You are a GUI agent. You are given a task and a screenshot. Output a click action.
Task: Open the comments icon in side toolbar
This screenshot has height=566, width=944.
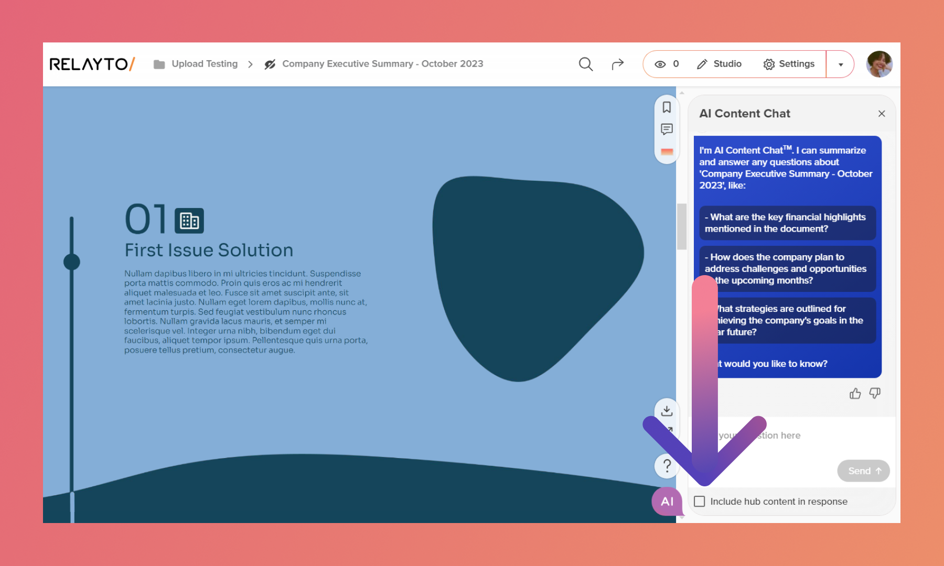click(667, 129)
